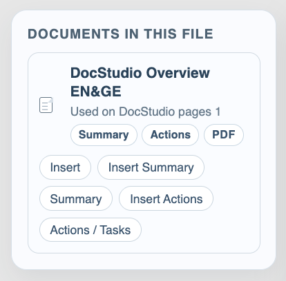
Task: Click the PDF pill button
Action: click(x=224, y=135)
